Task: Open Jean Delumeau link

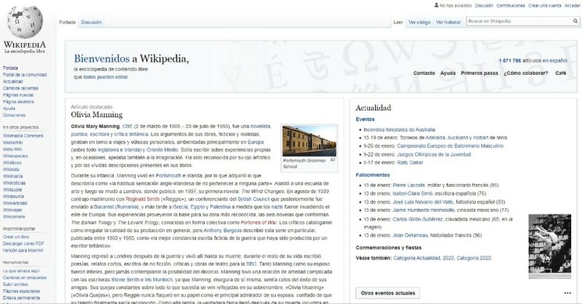Action: coord(410,235)
